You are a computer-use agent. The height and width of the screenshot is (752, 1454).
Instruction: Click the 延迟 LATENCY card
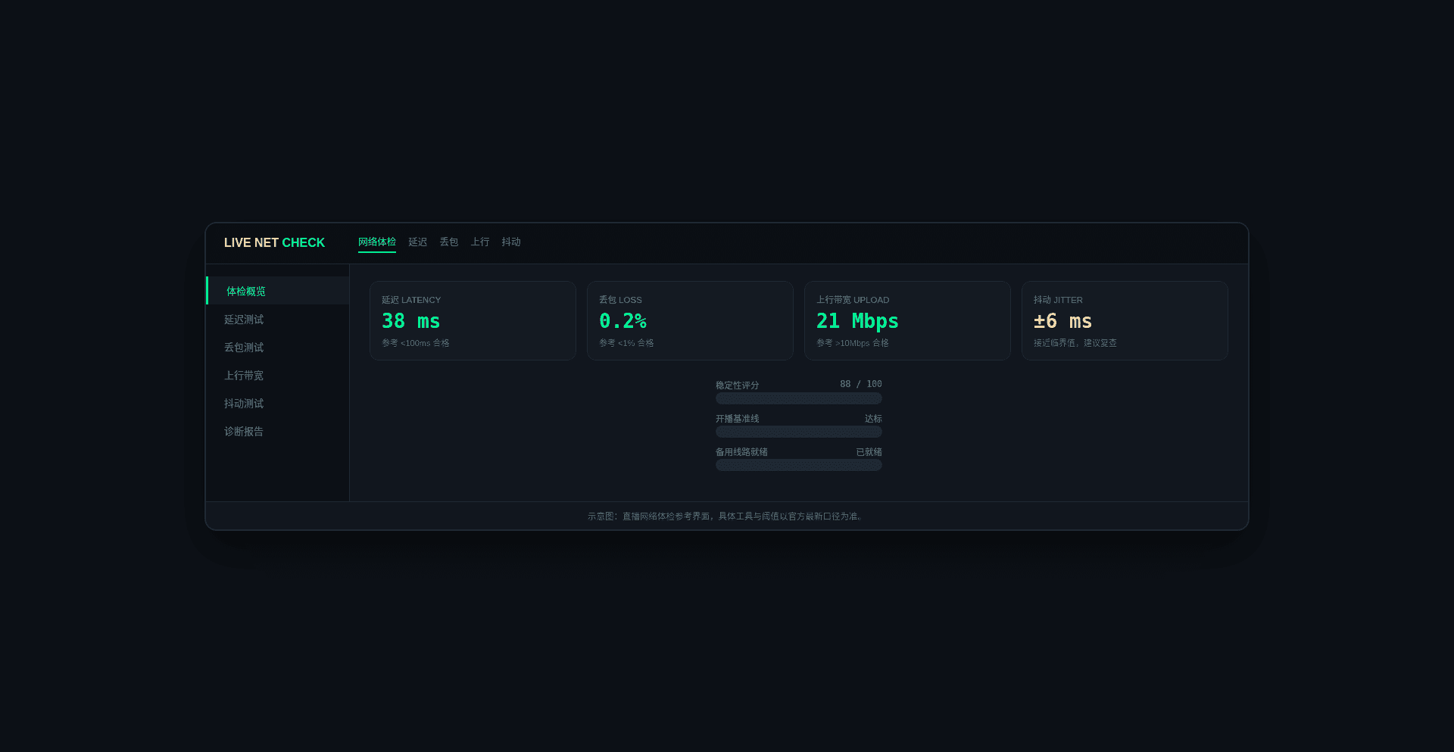click(473, 320)
